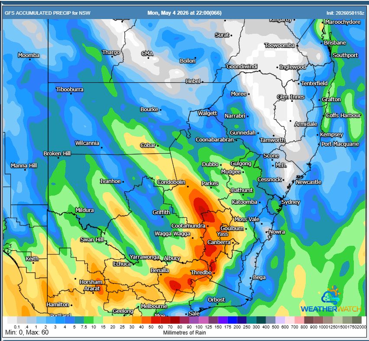Select the Canberra label on the map

219,242
